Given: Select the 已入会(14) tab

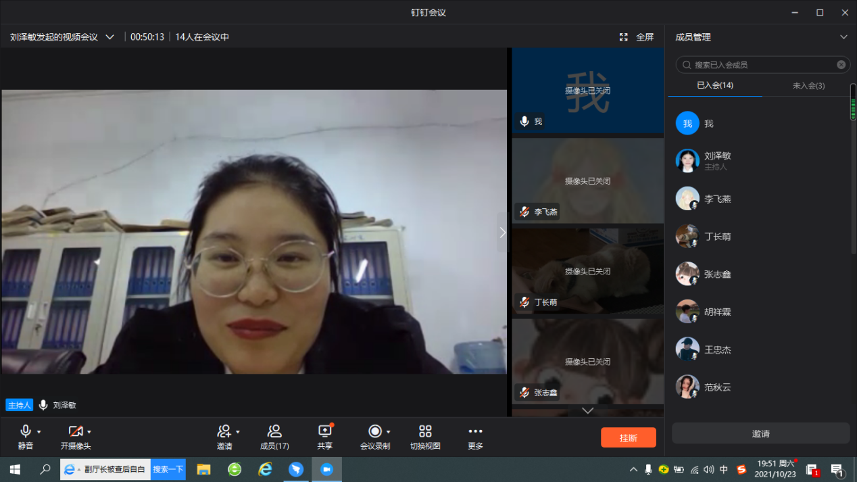Looking at the screenshot, I should click(715, 86).
